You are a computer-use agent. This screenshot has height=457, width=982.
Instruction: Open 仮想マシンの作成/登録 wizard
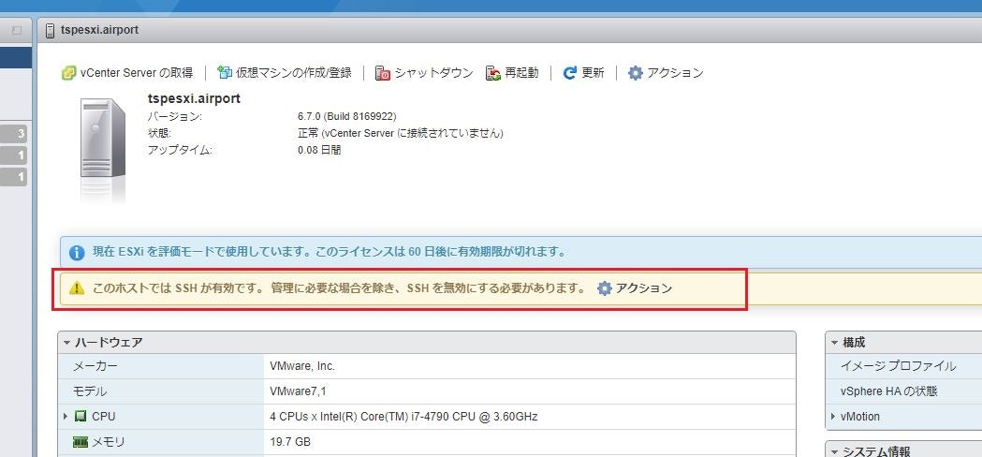[285, 73]
